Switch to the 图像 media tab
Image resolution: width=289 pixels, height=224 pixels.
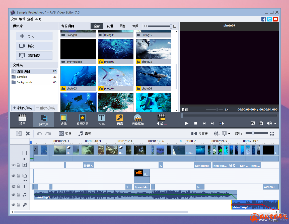[122, 26]
